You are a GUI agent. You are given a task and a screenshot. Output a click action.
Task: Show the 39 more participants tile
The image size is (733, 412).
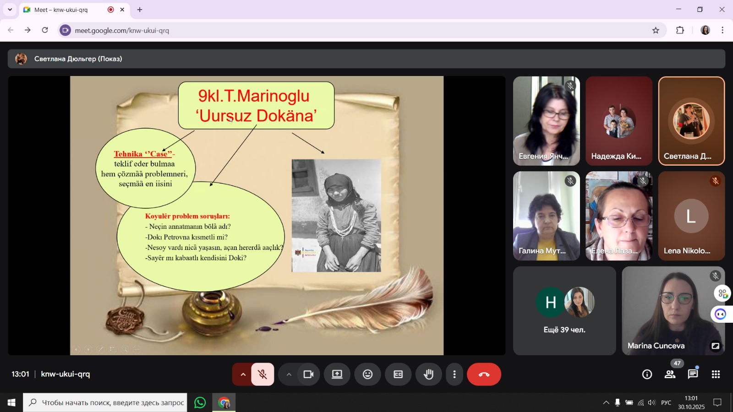564,311
